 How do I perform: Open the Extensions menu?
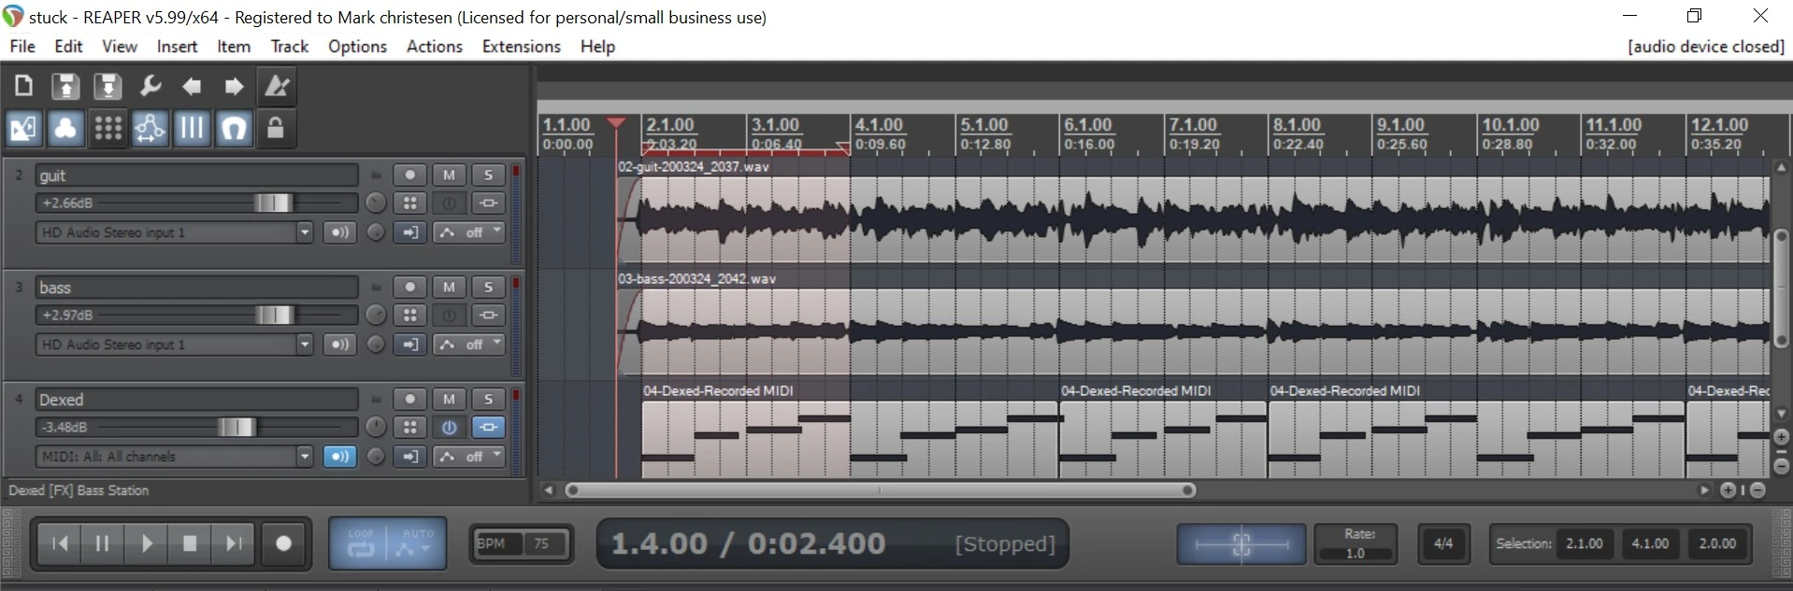pyautogui.click(x=521, y=47)
